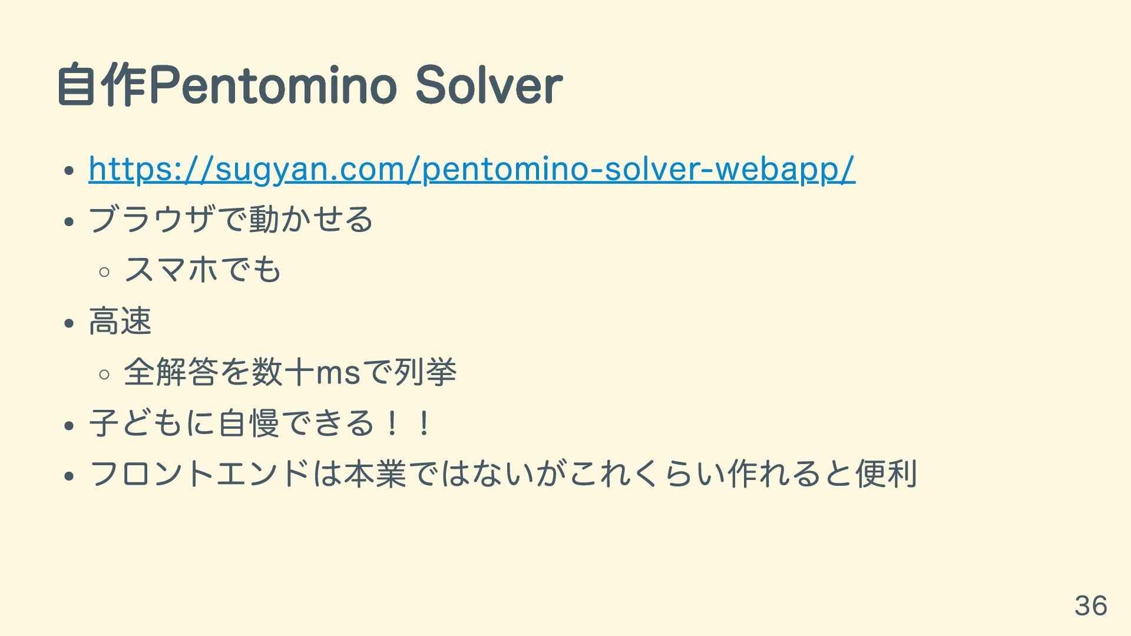Click the word "フロントエンド" in the last bullet
1131x636 pixels.
click(x=199, y=474)
